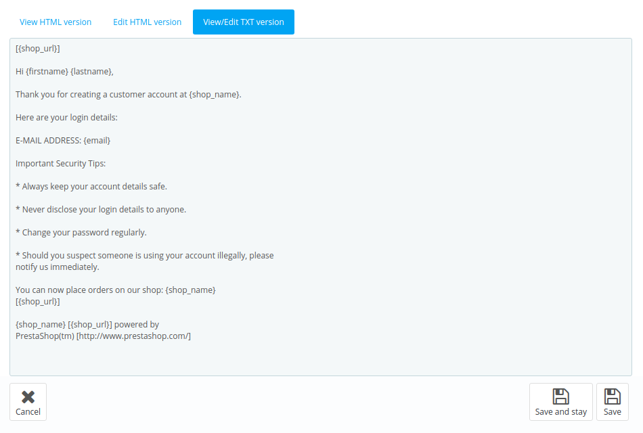Click the Save and stay floppy icon
This screenshot has height=433, width=643.
pyautogui.click(x=560, y=396)
